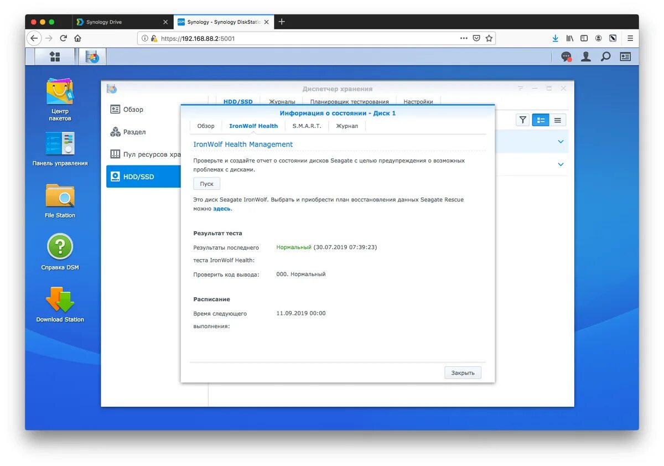Click the Нормальный test result text
Screen dimensions: 664x466
click(x=294, y=247)
